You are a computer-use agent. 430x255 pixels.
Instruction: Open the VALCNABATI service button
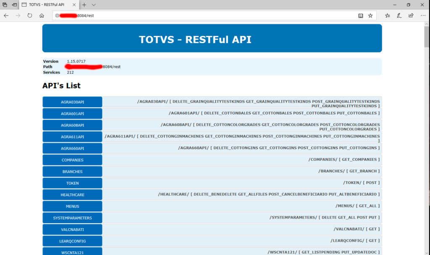click(72, 229)
